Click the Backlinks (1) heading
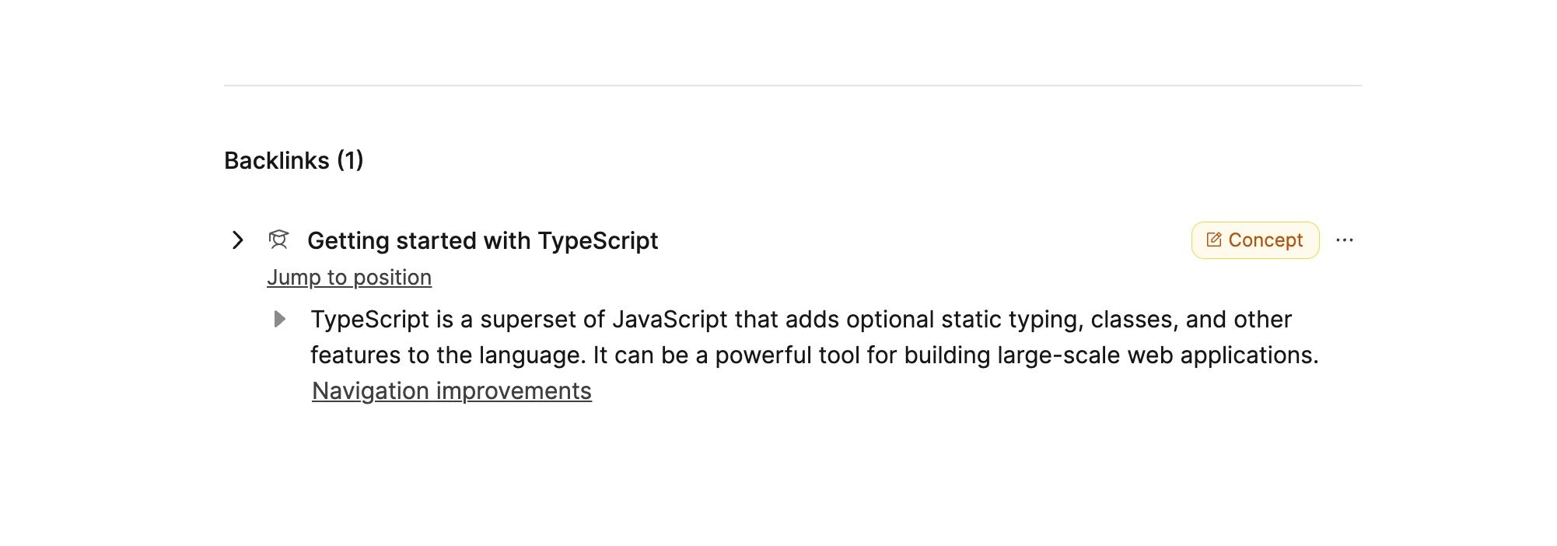 point(293,160)
